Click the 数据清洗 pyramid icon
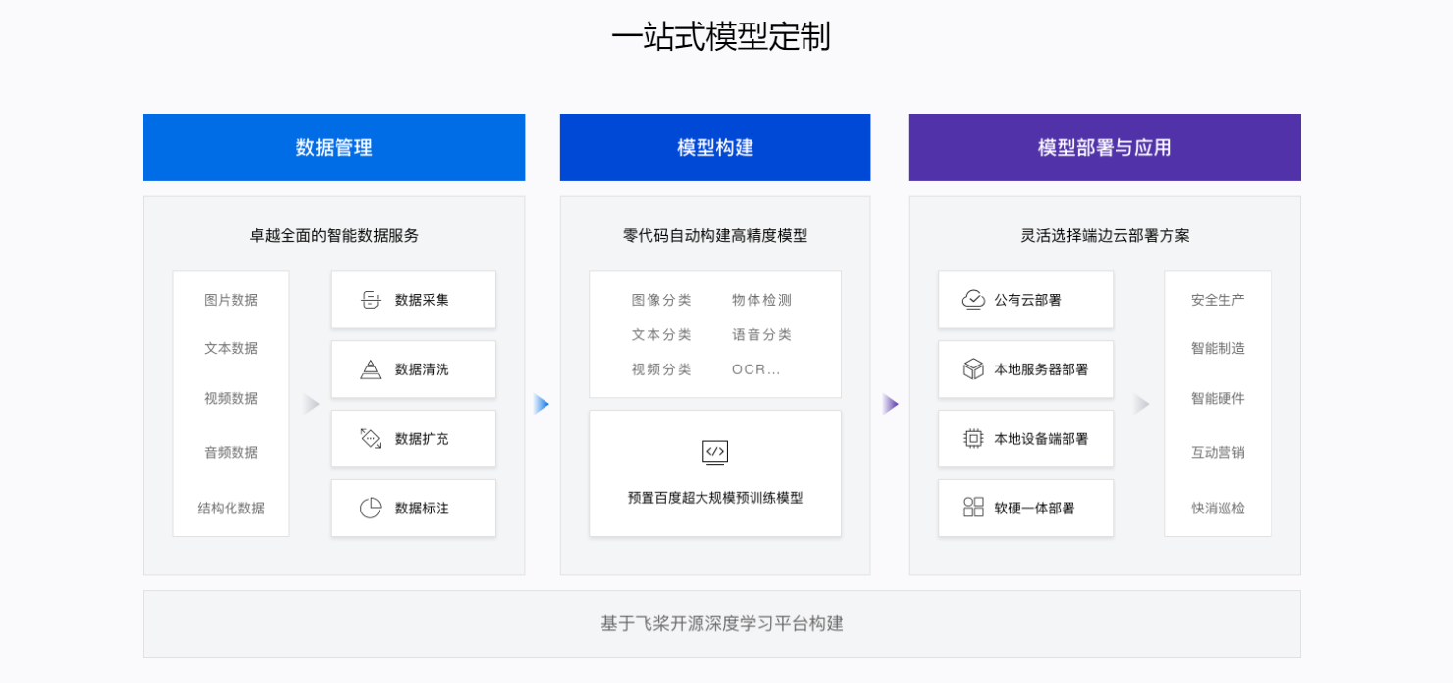1453x683 pixels. coord(370,369)
